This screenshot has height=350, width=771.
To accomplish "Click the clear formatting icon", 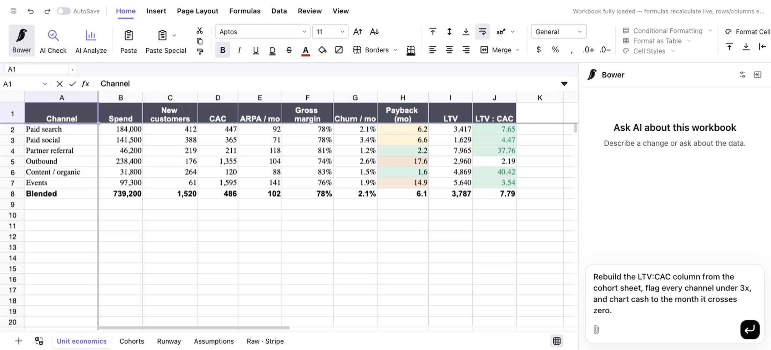I will 339,50.
